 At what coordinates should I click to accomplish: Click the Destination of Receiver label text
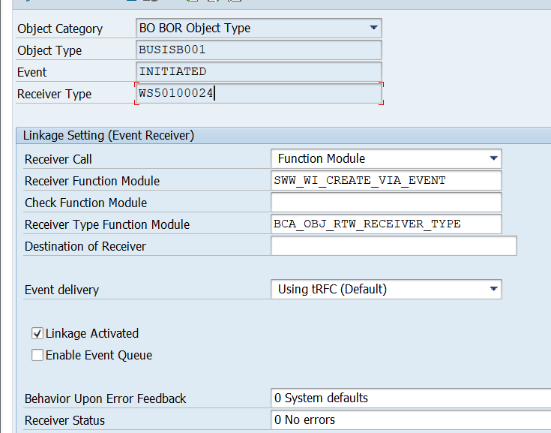click(85, 247)
